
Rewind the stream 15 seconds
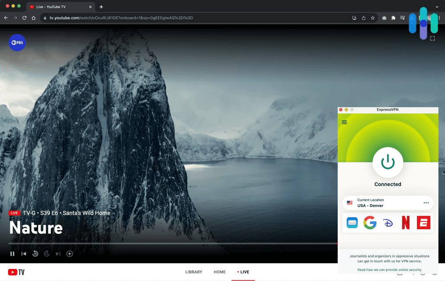tap(35, 253)
